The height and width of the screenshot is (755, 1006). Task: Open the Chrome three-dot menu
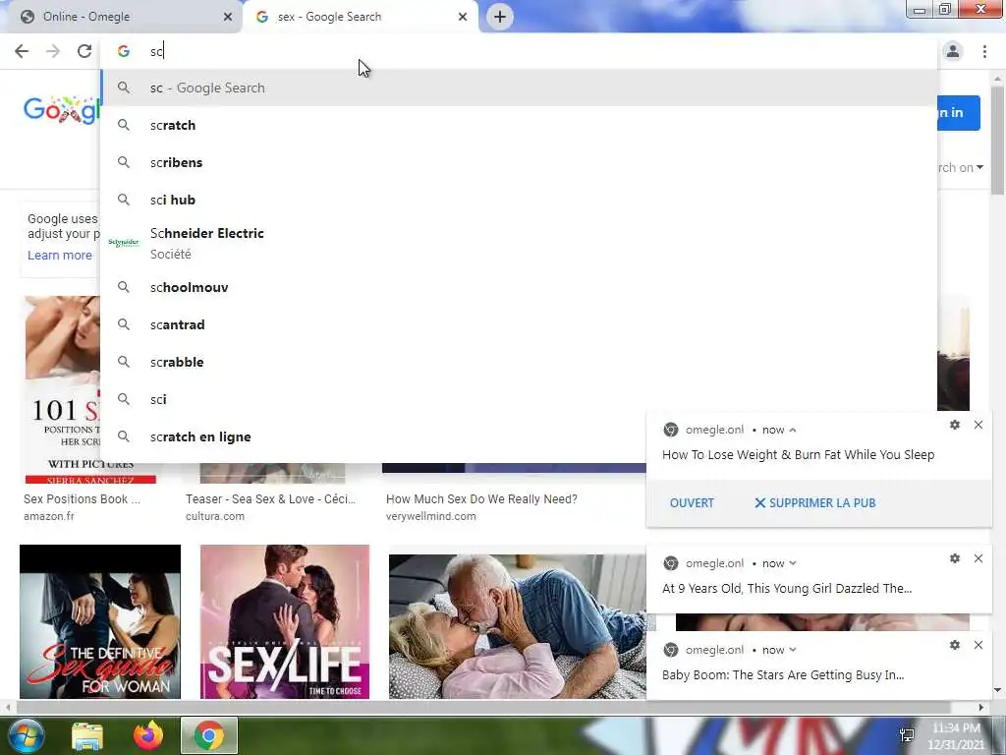pyautogui.click(x=984, y=51)
